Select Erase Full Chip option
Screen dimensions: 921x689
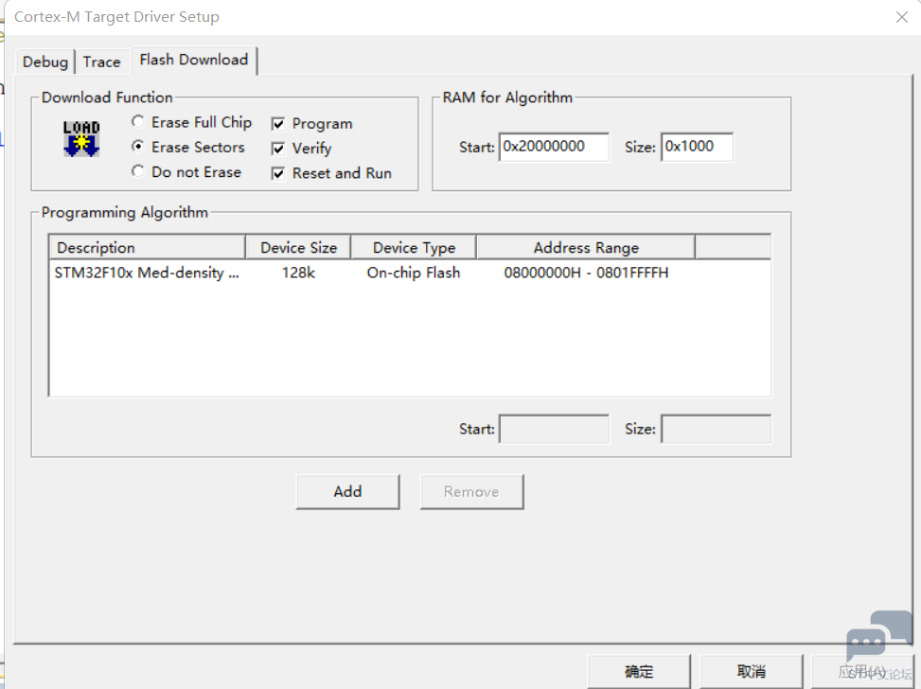tap(139, 122)
